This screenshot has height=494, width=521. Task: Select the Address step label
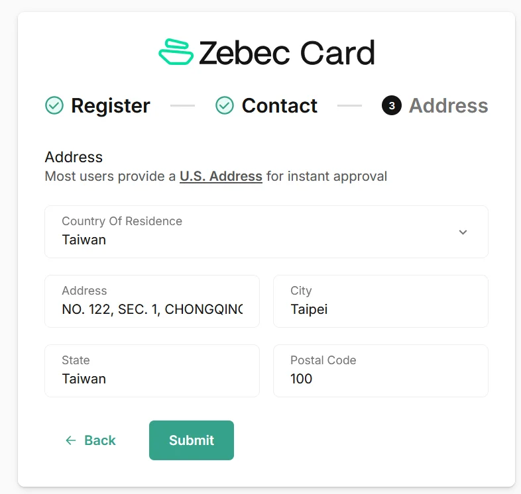coord(448,106)
